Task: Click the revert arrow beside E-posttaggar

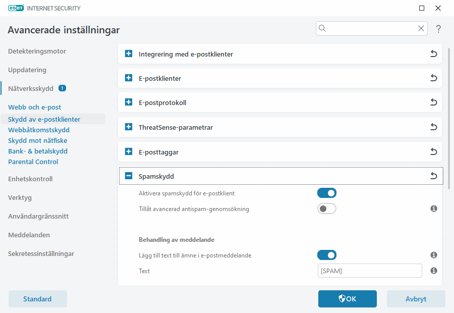Action: tap(433, 151)
